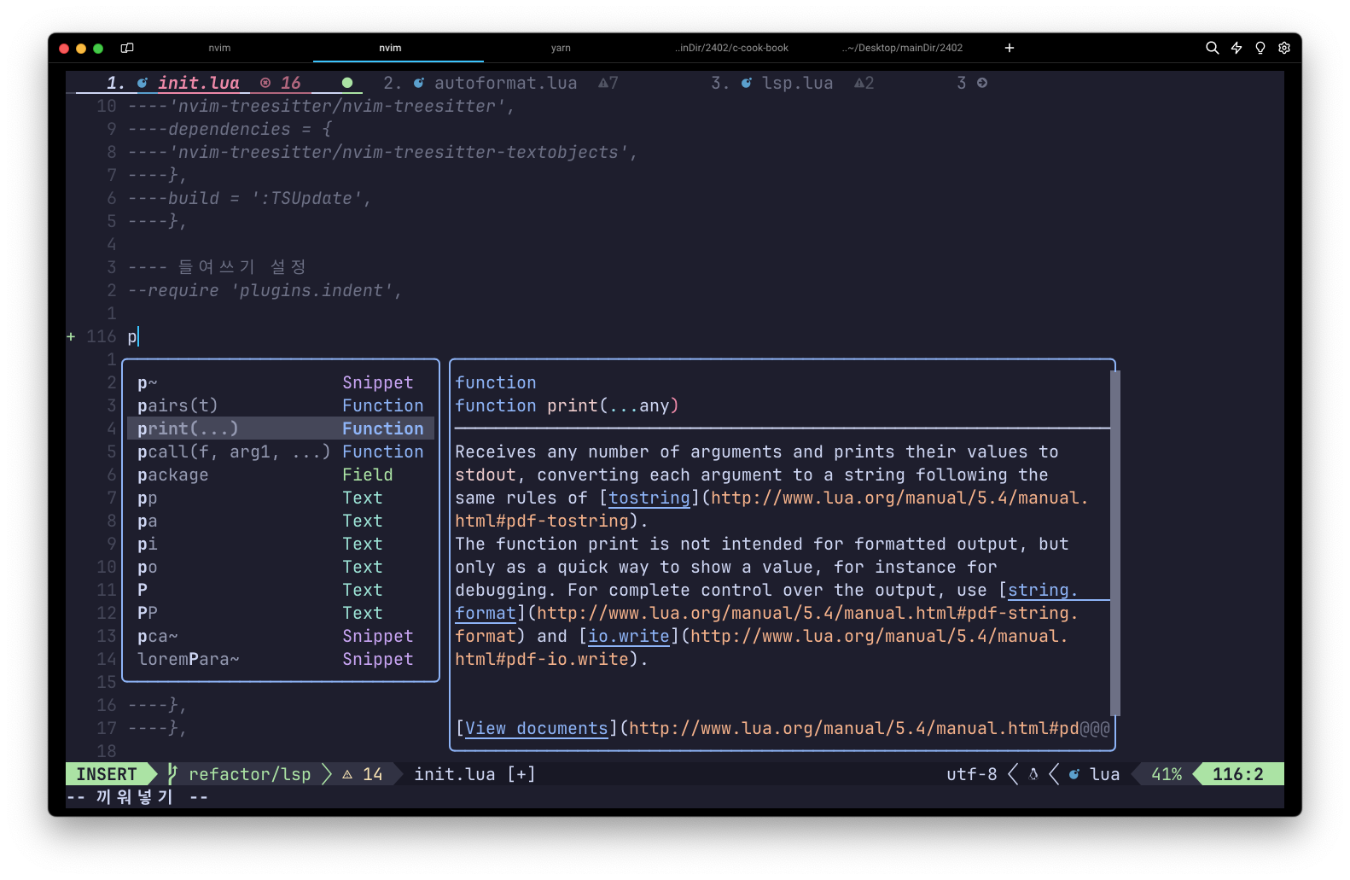Image resolution: width=1350 pixels, height=880 pixels.
Task: Select autoformat.lua buffer tab
Action: 505,83
